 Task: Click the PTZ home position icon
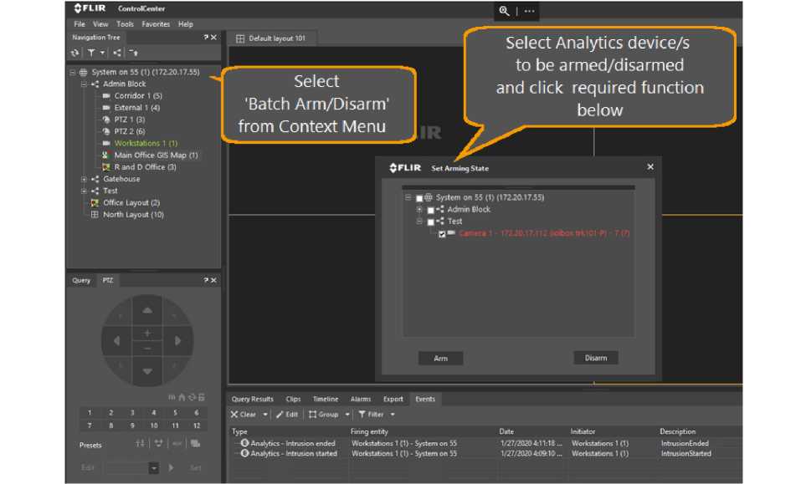(181, 397)
